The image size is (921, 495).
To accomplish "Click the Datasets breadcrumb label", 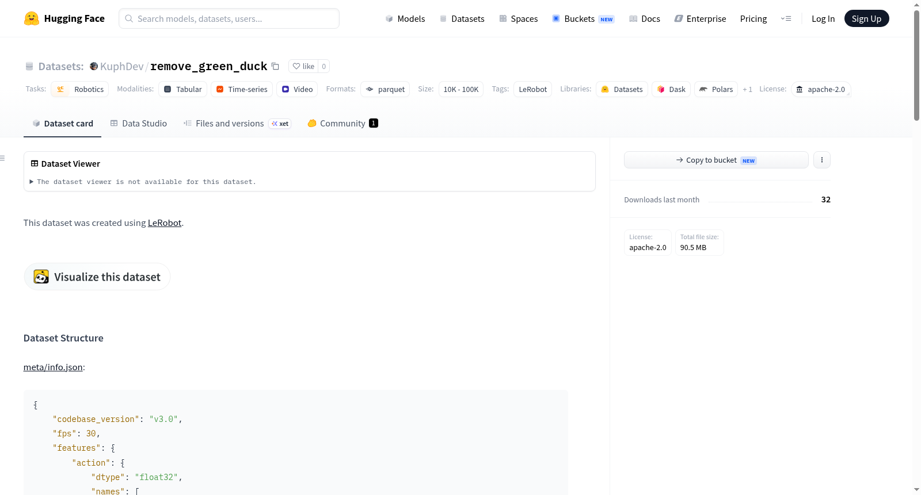I will click(61, 66).
